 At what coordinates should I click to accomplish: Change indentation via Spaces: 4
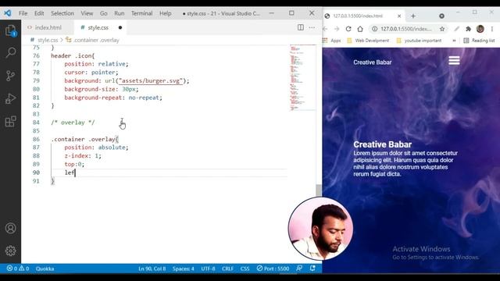[184, 269]
